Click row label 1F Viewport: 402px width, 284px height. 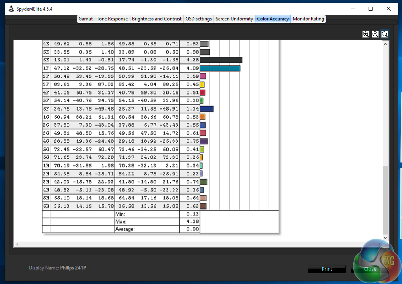[x=46, y=68]
